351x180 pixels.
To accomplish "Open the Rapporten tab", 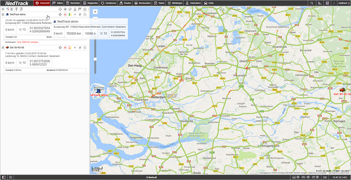I will tap(90, 3).
